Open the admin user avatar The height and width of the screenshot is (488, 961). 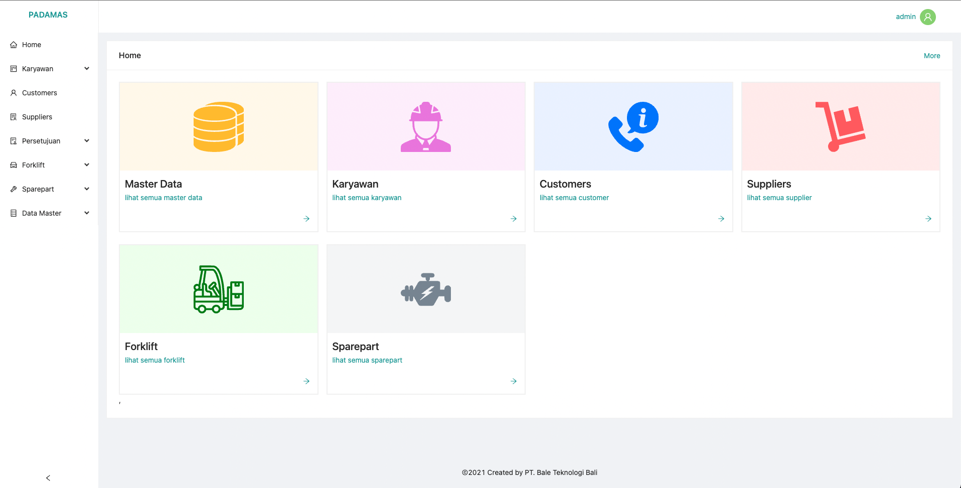pyautogui.click(x=927, y=17)
